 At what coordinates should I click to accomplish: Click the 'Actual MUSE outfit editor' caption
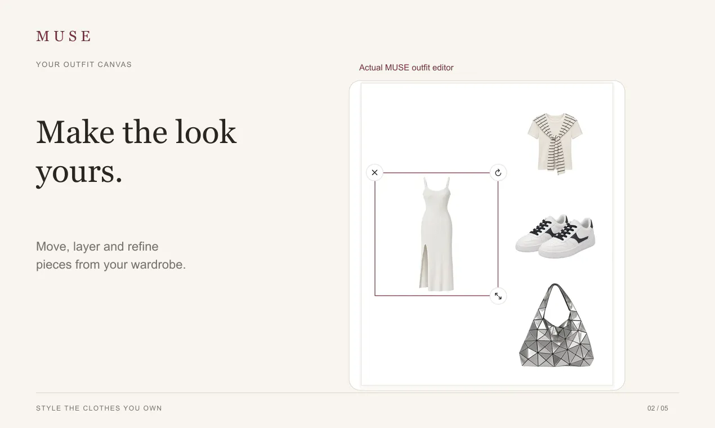click(406, 68)
